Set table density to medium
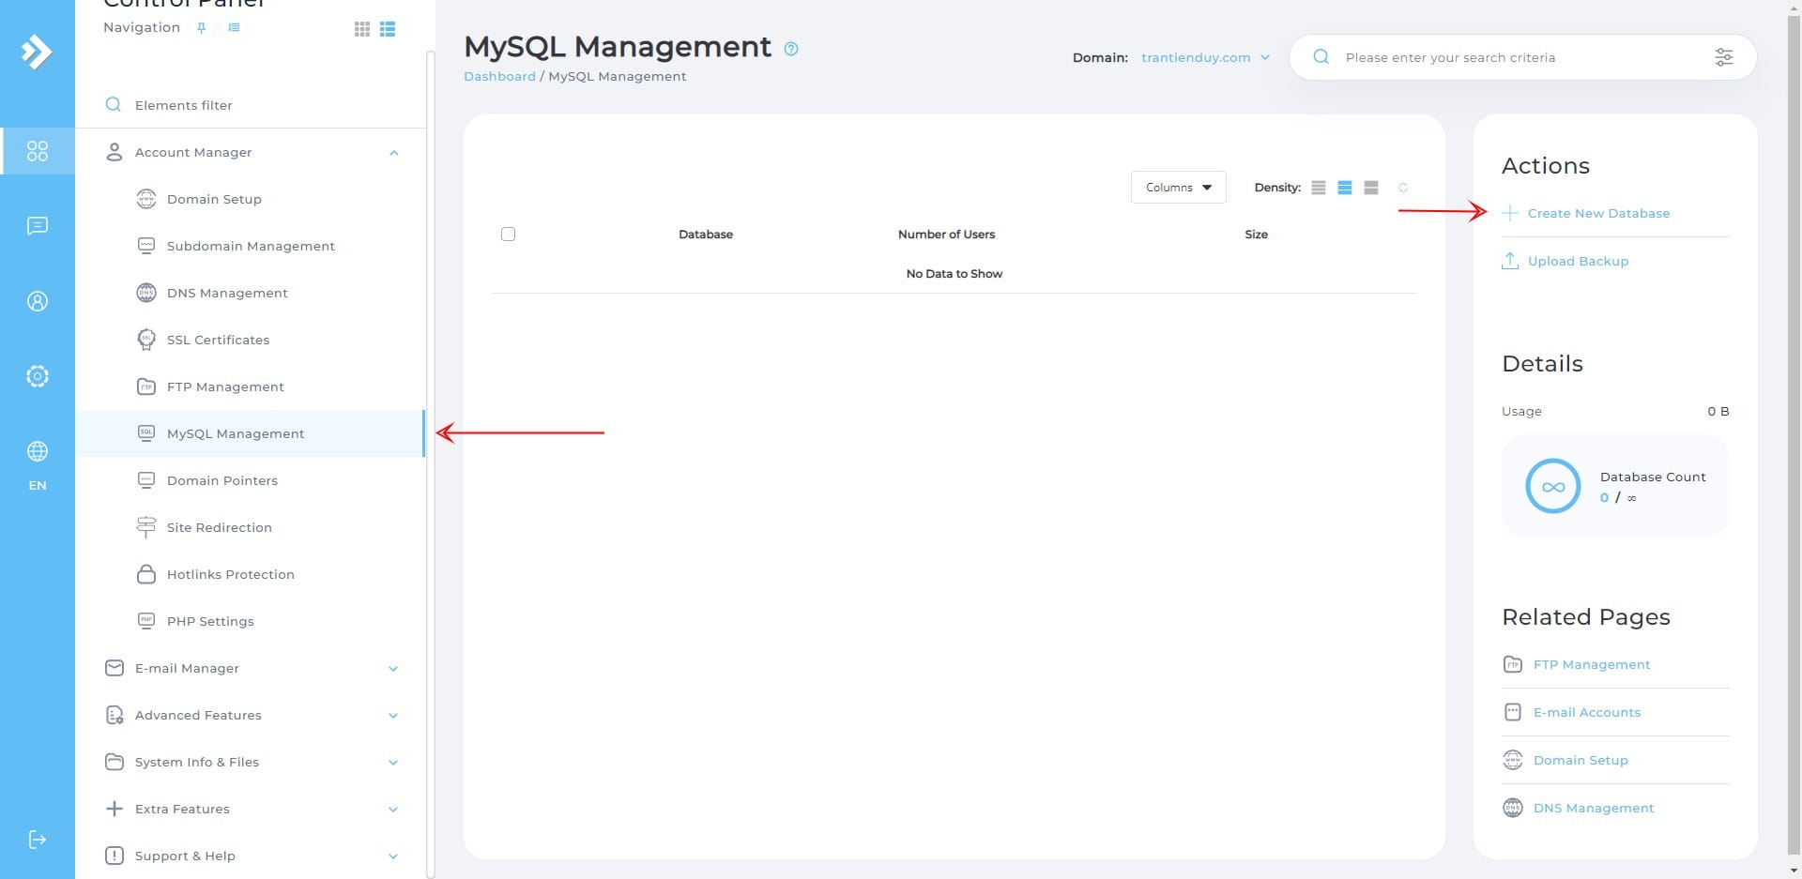This screenshot has width=1802, height=879. 1345,188
